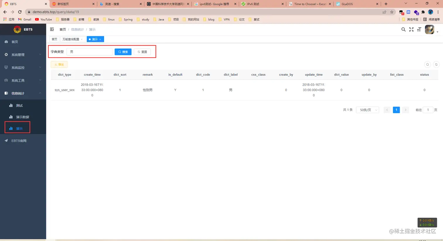Reload the page in browser
443x241 pixels.
(x=20, y=12)
